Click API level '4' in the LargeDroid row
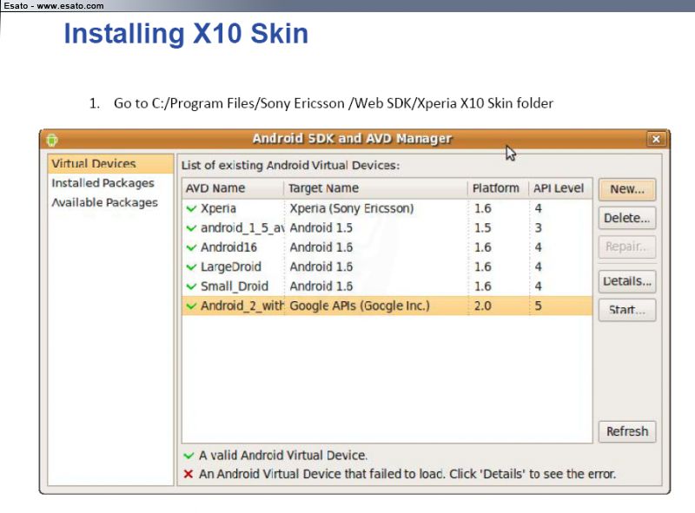 [x=538, y=267]
